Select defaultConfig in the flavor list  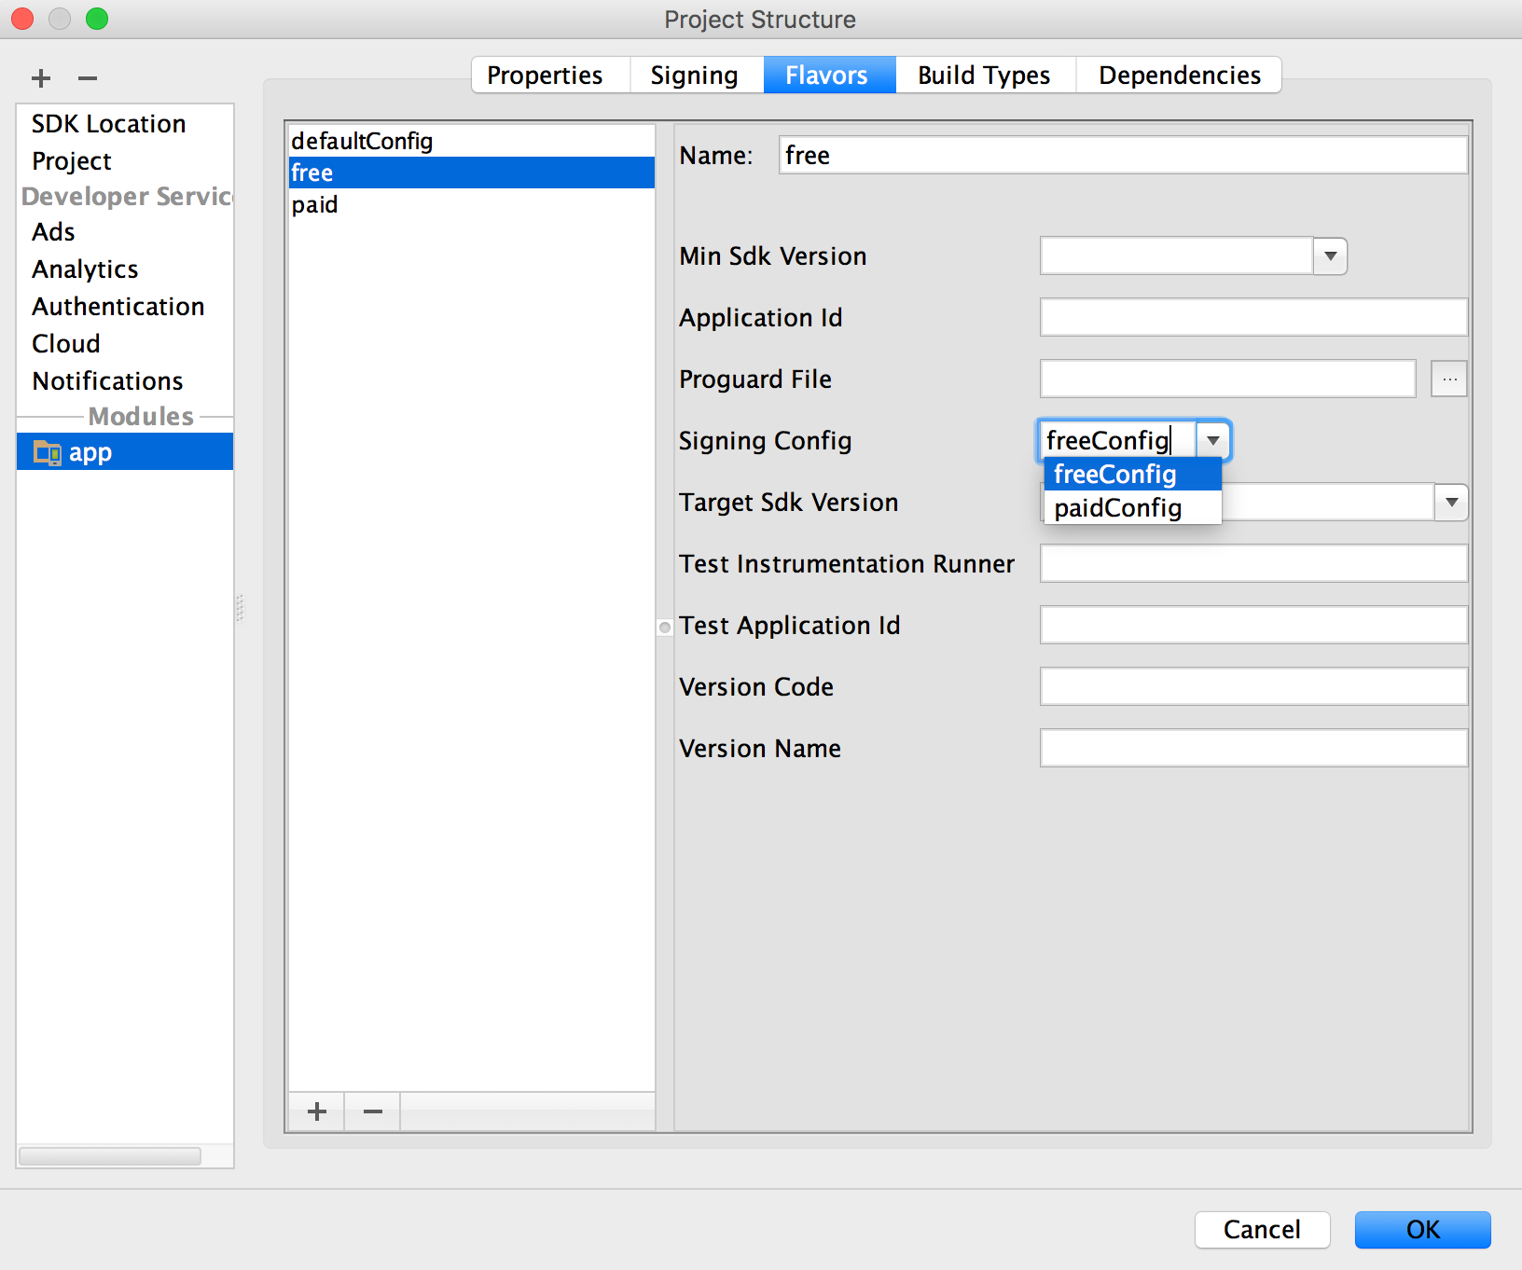(x=362, y=141)
